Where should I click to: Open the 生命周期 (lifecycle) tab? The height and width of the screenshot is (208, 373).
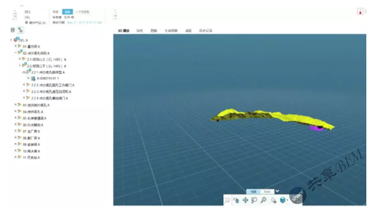point(171,31)
